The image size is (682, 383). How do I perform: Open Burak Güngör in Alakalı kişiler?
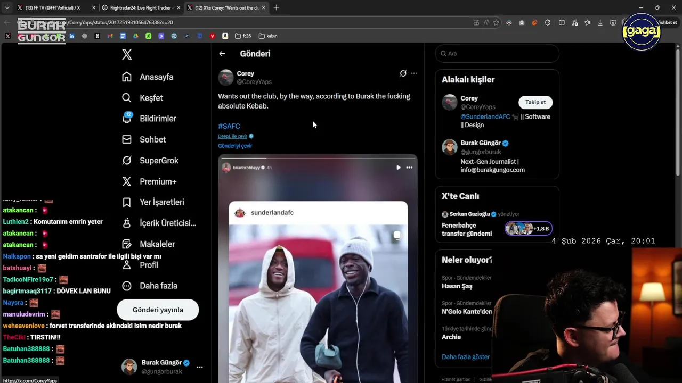[481, 143]
